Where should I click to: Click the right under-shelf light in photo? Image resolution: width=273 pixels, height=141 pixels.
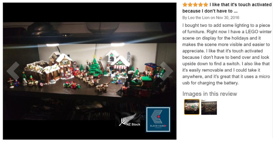pyautogui.click(x=118, y=45)
